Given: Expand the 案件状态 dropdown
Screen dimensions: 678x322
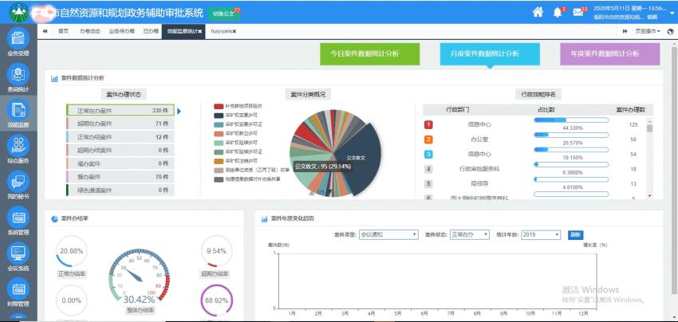Looking at the screenshot, I should [x=468, y=235].
